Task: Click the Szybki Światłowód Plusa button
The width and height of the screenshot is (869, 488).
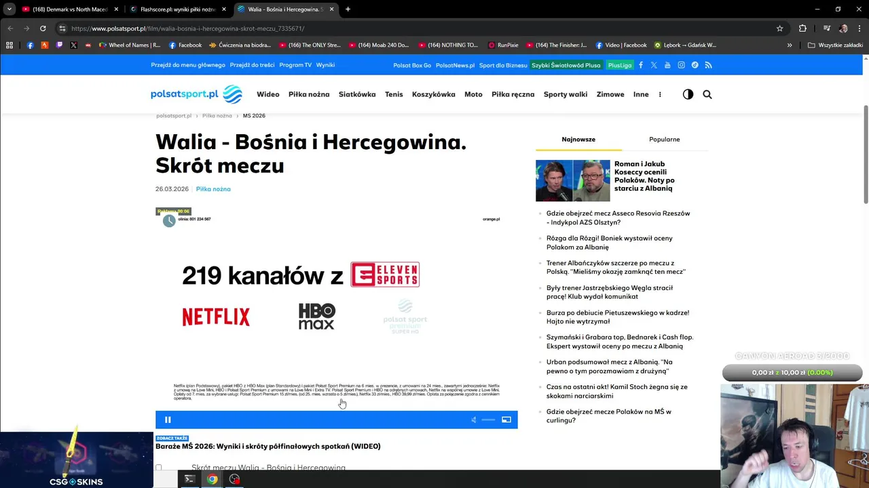Action: 566,65
